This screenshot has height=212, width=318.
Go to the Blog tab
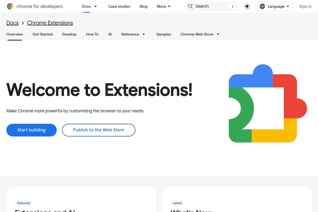coord(144,6)
